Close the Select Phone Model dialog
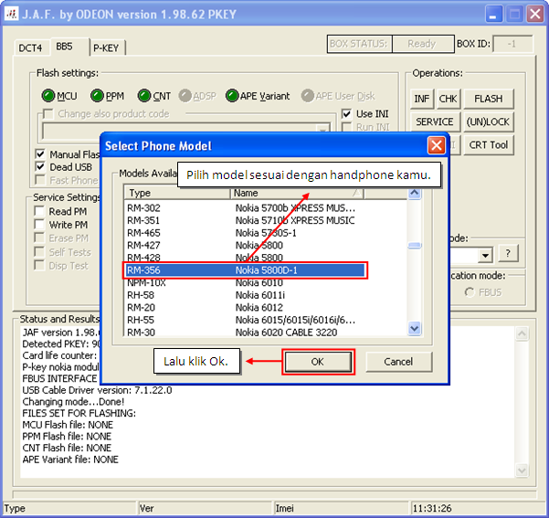Viewport: 549px width, 518px height. [x=437, y=145]
